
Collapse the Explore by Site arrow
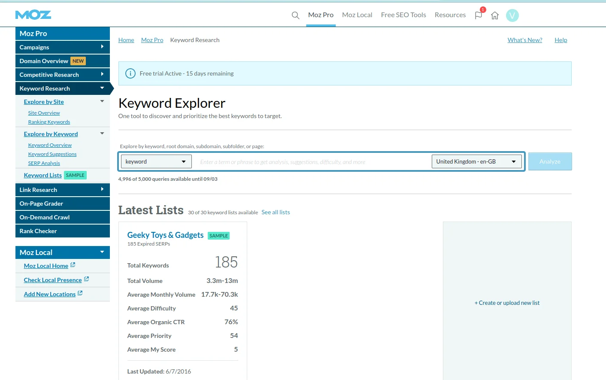[x=102, y=101]
